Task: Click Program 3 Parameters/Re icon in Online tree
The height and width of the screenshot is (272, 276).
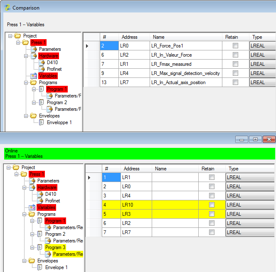Action: 48,254
